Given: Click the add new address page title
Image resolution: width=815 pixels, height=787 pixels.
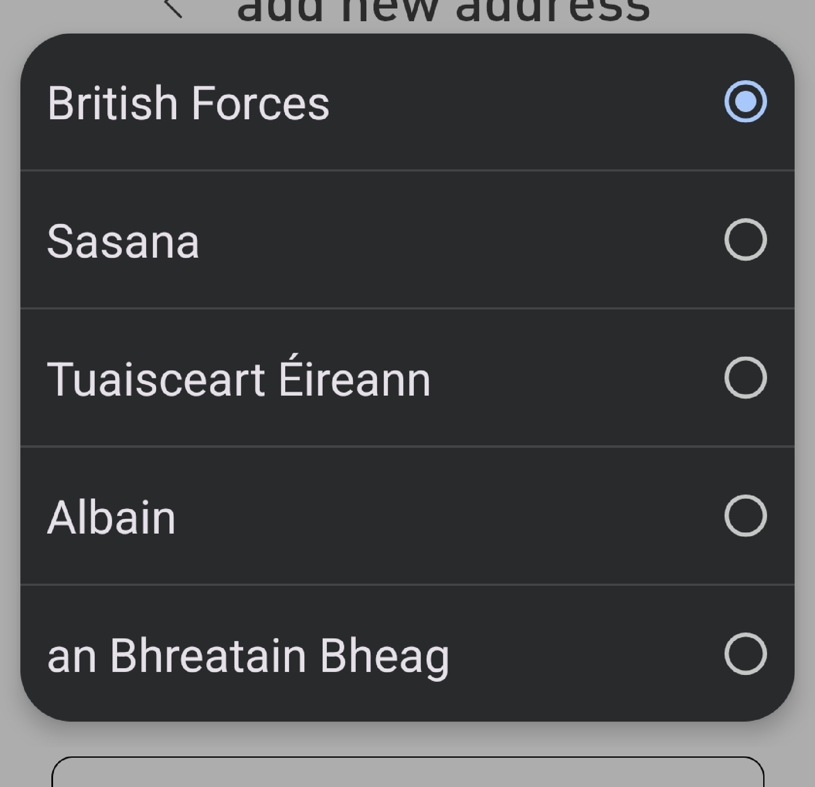Looking at the screenshot, I should point(443,9).
